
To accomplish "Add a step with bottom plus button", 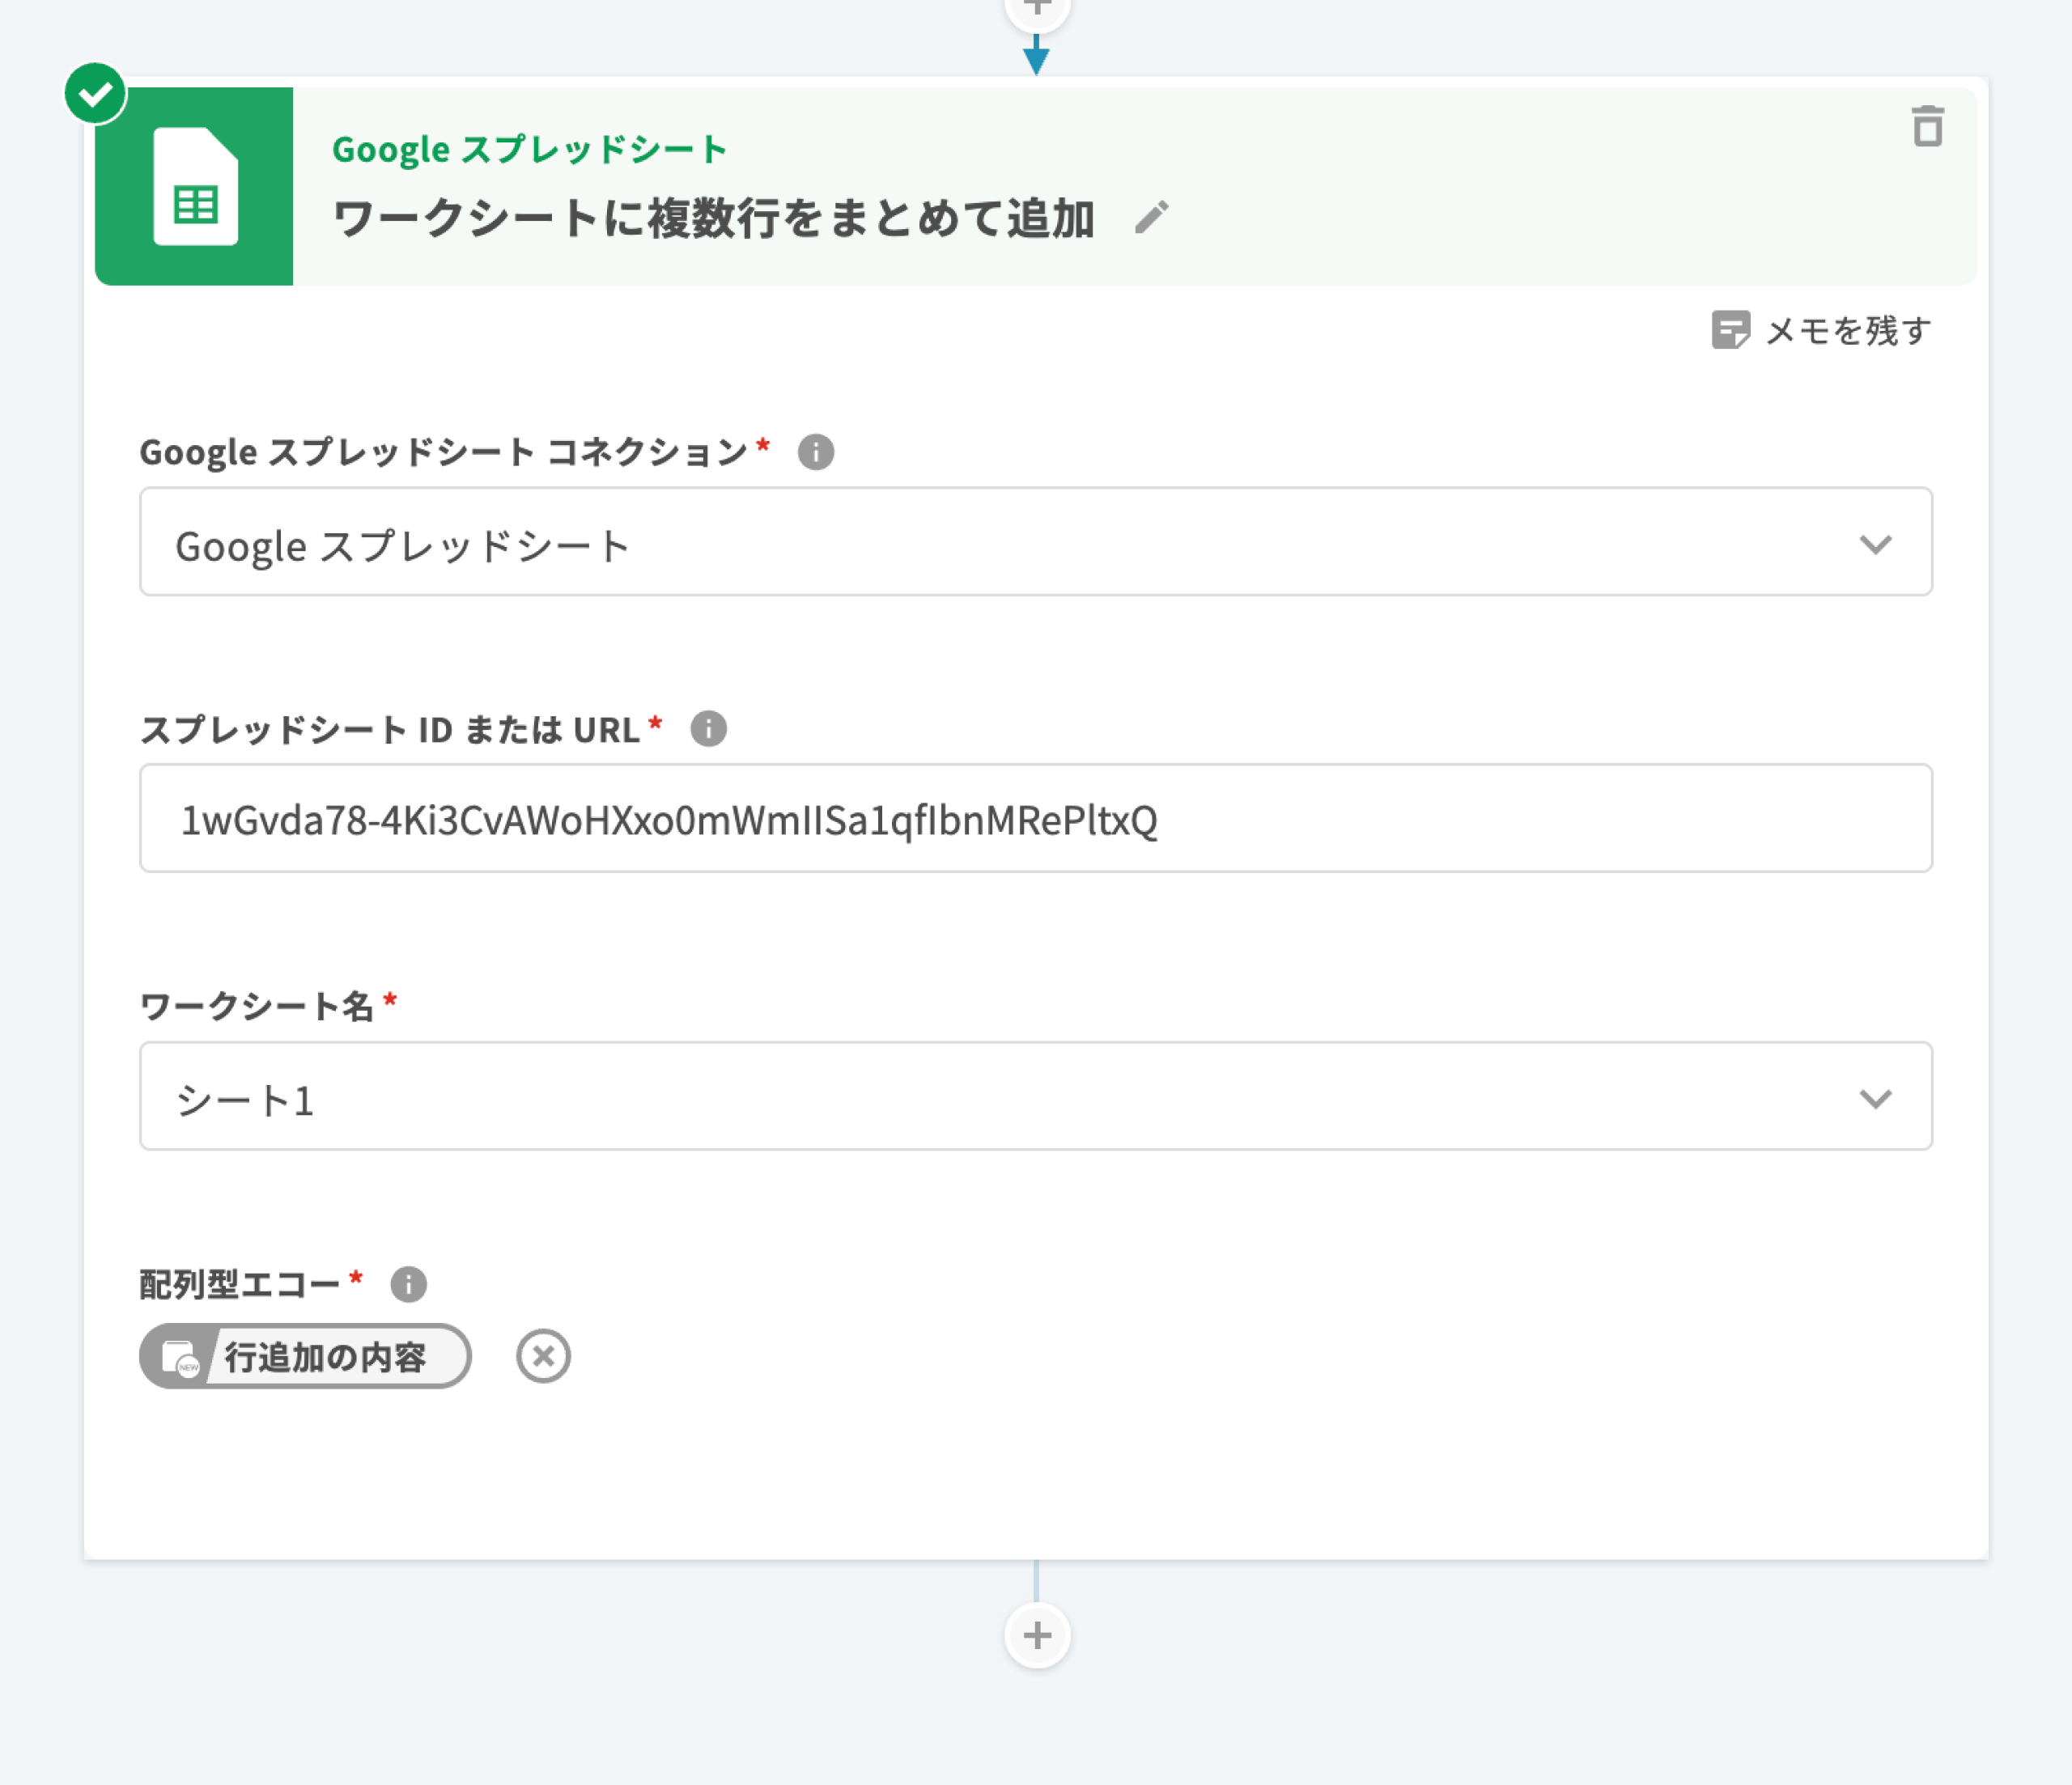I will point(1037,1636).
